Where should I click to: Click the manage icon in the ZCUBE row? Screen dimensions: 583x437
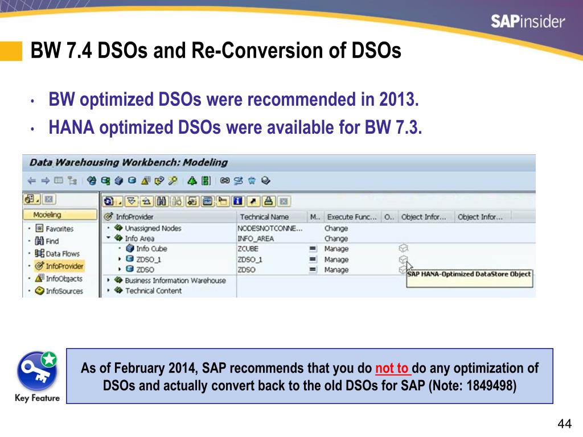(x=313, y=249)
